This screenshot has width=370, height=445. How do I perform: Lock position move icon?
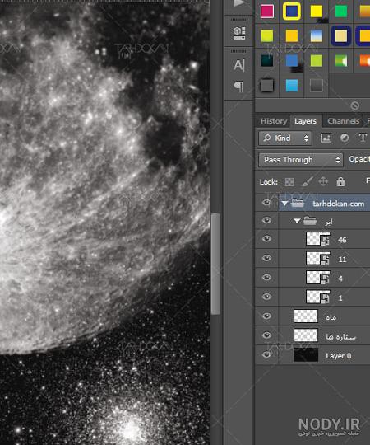click(323, 181)
